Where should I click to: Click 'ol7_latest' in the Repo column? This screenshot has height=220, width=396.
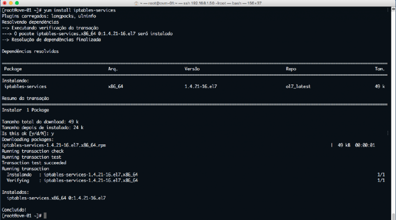(x=298, y=86)
